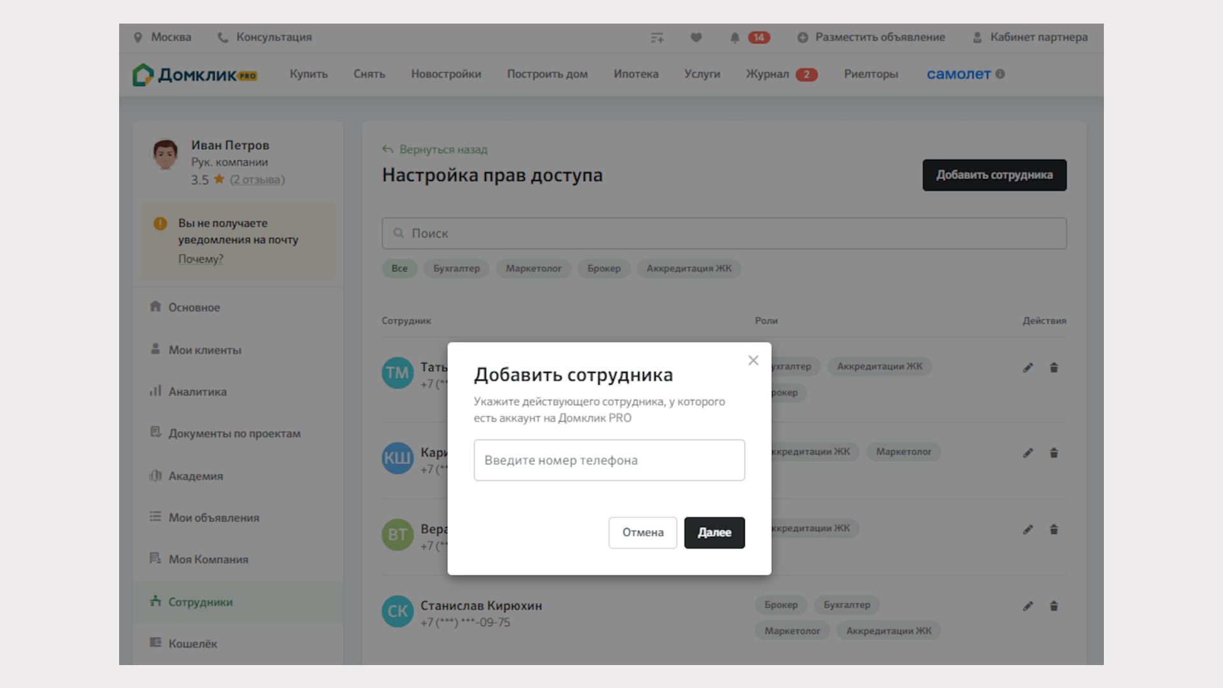This screenshot has width=1223, height=688.
Task: Open Сотрудники in the sidebar
Action: 238,602
